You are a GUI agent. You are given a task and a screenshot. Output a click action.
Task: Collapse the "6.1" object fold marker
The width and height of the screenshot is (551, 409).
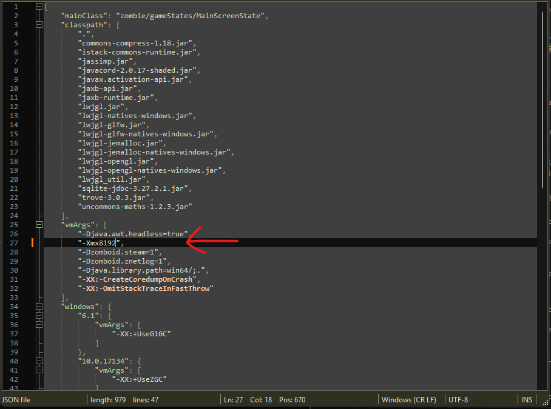click(x=39, y=315)
